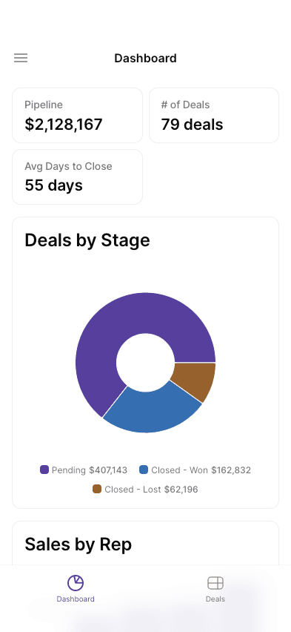Tap the Dashboard pie chart icon
Image resolution: width=291 pixels, height=632 pixels.
(76, 583)
